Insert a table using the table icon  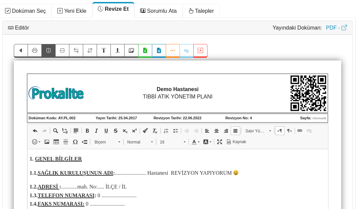[56, 142]
